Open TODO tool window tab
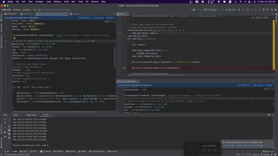The height and width of the screenshot is (156, 278). [33, 152]
